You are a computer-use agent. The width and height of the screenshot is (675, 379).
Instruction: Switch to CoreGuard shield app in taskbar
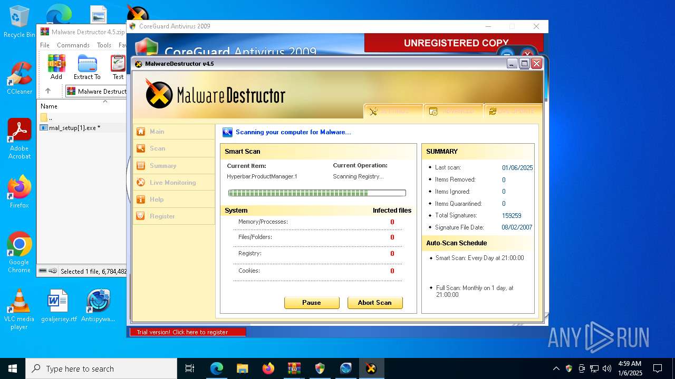point(320,368)
